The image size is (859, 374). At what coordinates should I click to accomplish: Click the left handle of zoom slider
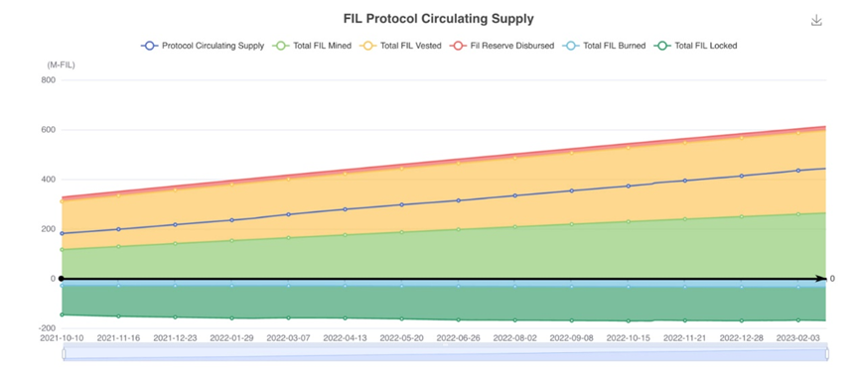[x=64, y=354]
